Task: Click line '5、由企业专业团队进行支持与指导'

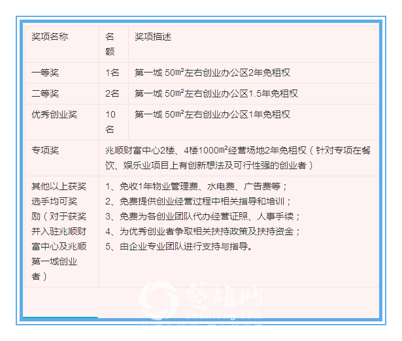Action: click(179, 247)
